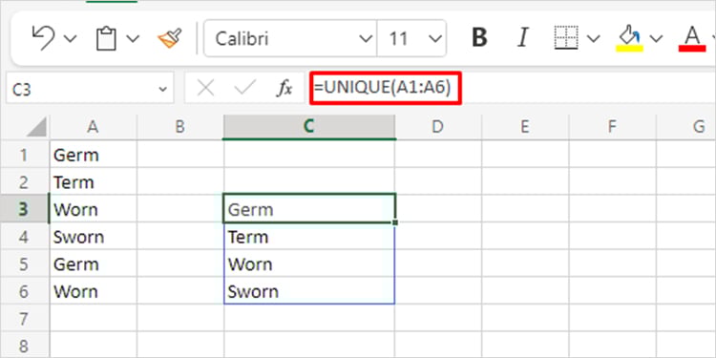The image size is (716, 358).
Task: Click the Paste clipboard icon
Action: [106, 38]
